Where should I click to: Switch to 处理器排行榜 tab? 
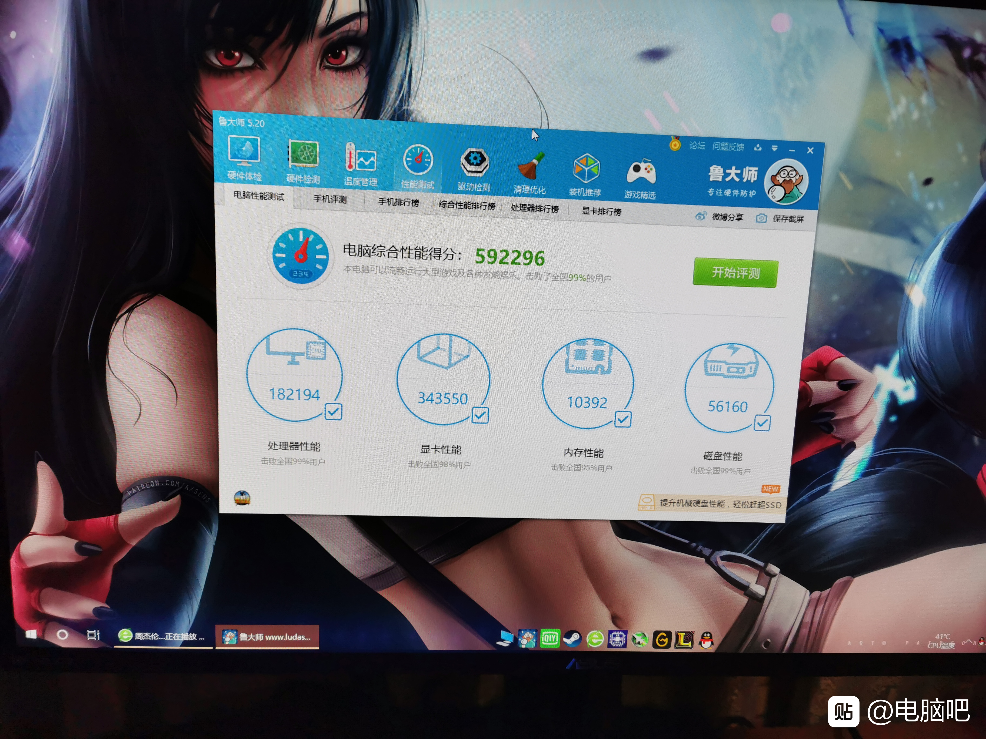click(534, 208)
